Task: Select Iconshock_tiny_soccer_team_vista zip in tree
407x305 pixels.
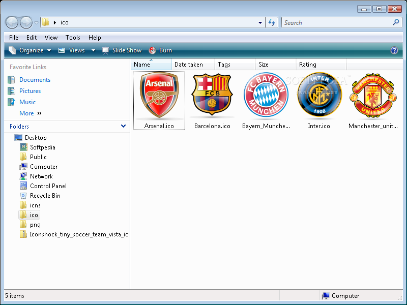Action: click(79, 234)
